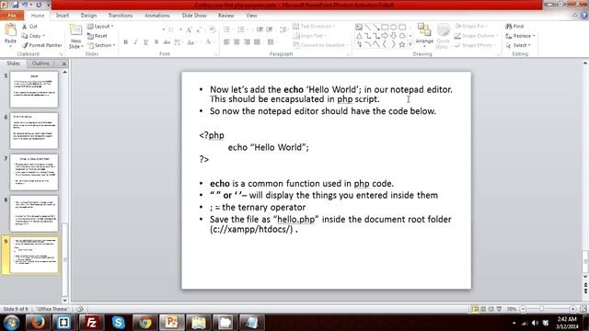The height and width of the screenshot is (331, 589).
Task: Open FileZilla from the taskbar
Action: 91,323
